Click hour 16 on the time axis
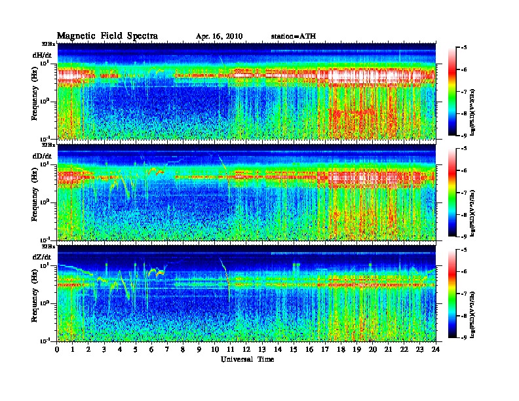Viewport: 519px width, 401px height. click(309, 350)
